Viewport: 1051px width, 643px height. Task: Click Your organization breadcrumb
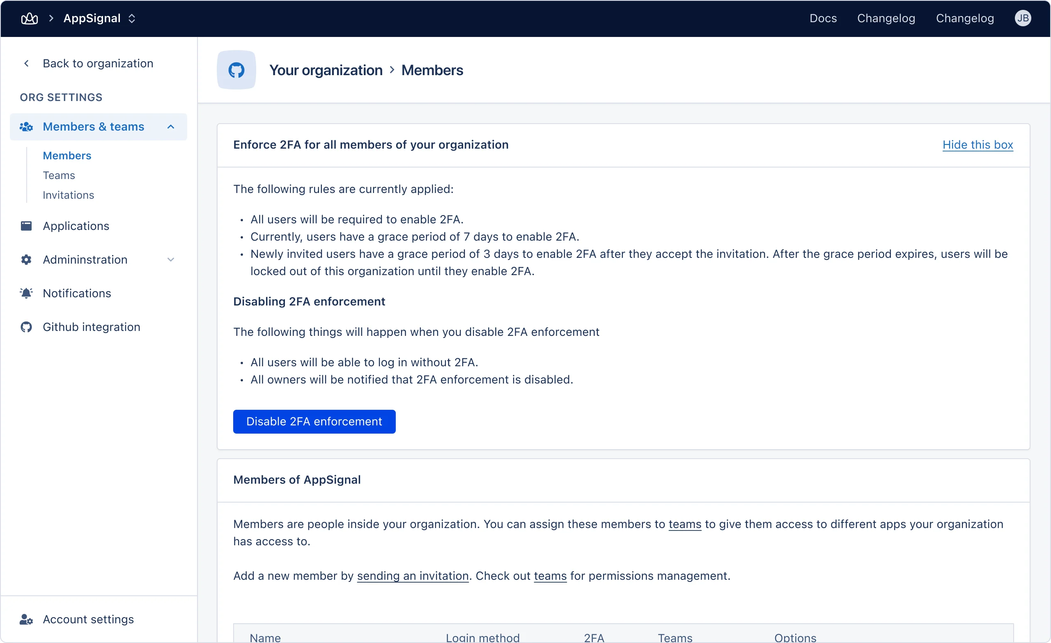click(x=326, y=70)
